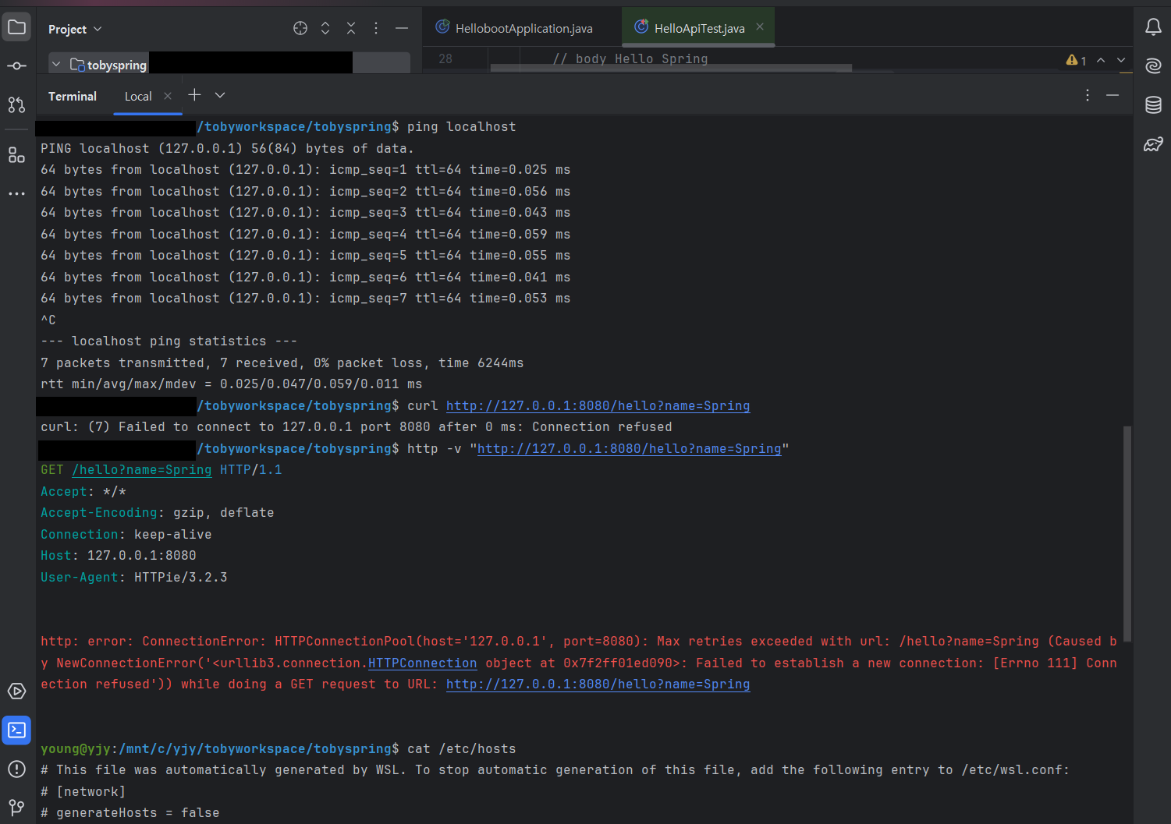Open the Structure tool window icon

[x=16, y=155]
